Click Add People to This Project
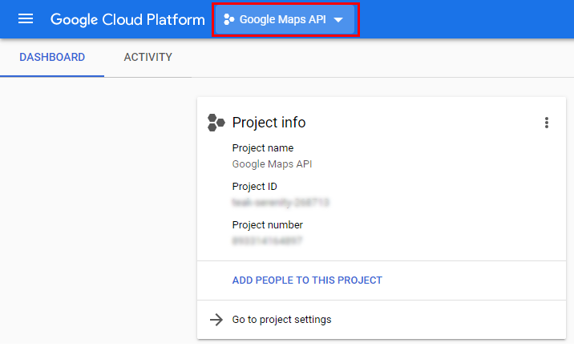The width and height of the screenshot is (574, 347). 307,280
